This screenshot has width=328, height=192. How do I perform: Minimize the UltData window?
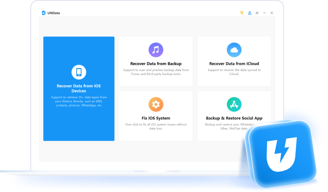click(x=265, y=13)
